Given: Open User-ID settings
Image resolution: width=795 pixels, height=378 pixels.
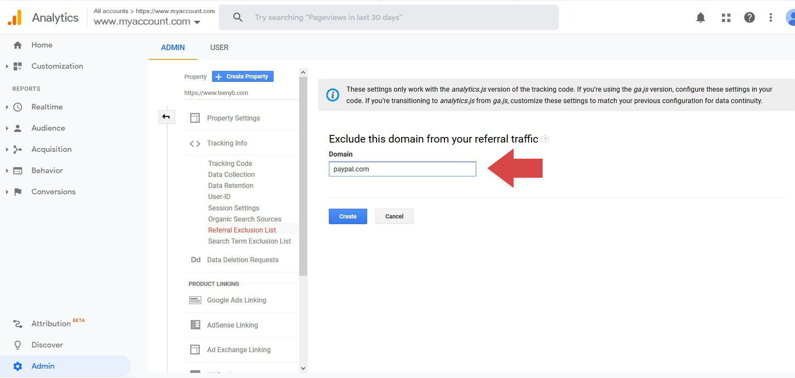Looking at the screenshot, I should point(219,196).
